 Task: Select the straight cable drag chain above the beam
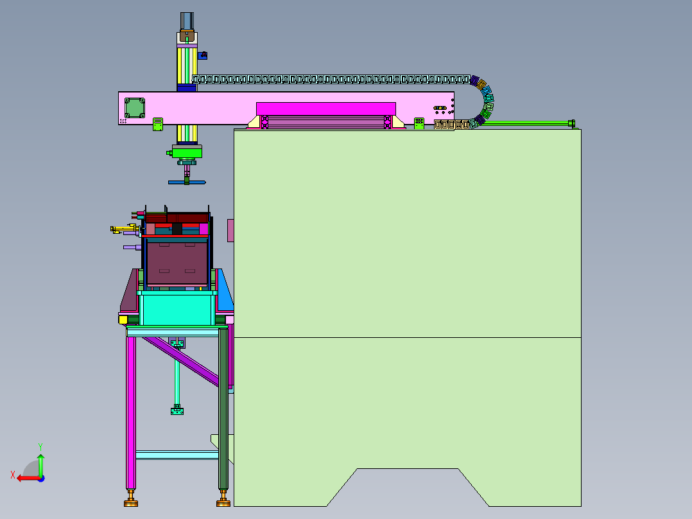click(331, 80)
